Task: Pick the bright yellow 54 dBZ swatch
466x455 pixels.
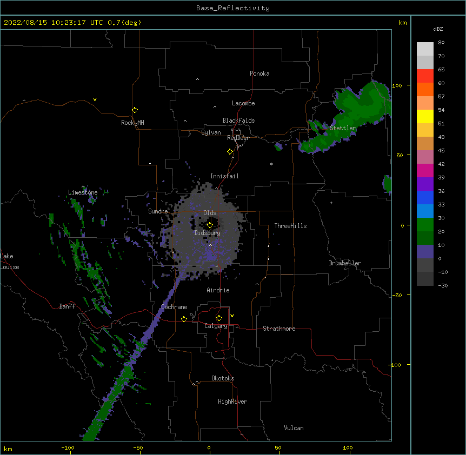Action: (425, 116)
